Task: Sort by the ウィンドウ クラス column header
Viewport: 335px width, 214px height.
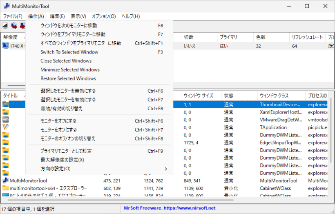Action: coord(281,96)
